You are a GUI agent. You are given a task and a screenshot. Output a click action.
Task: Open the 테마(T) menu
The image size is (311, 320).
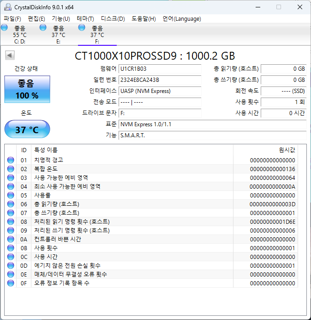pos(85,18)
